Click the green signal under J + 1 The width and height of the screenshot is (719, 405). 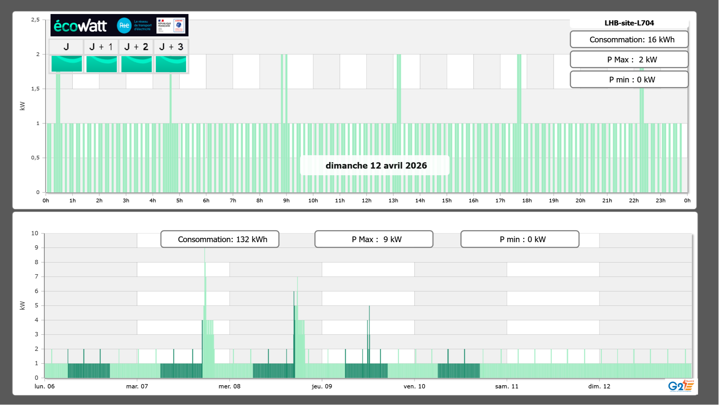point(101,64)
